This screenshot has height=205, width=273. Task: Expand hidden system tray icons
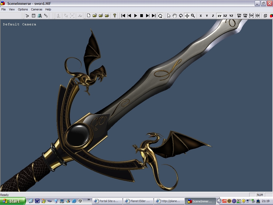[219, 201]
